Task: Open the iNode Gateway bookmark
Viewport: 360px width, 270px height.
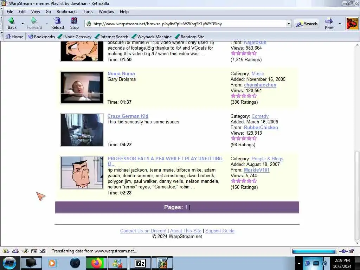Action: (x=74, y=37)
